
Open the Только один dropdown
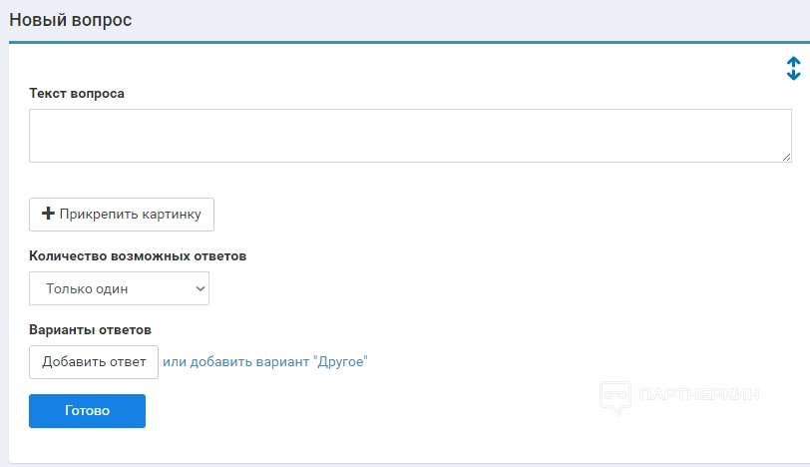119,289
